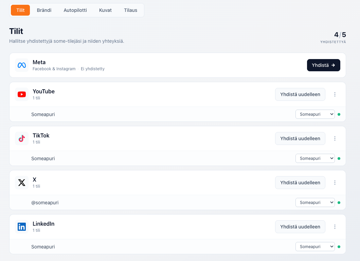Screen dimensions: 360x261
Task: Open X three-dot options menu
Action: point(335,183)
